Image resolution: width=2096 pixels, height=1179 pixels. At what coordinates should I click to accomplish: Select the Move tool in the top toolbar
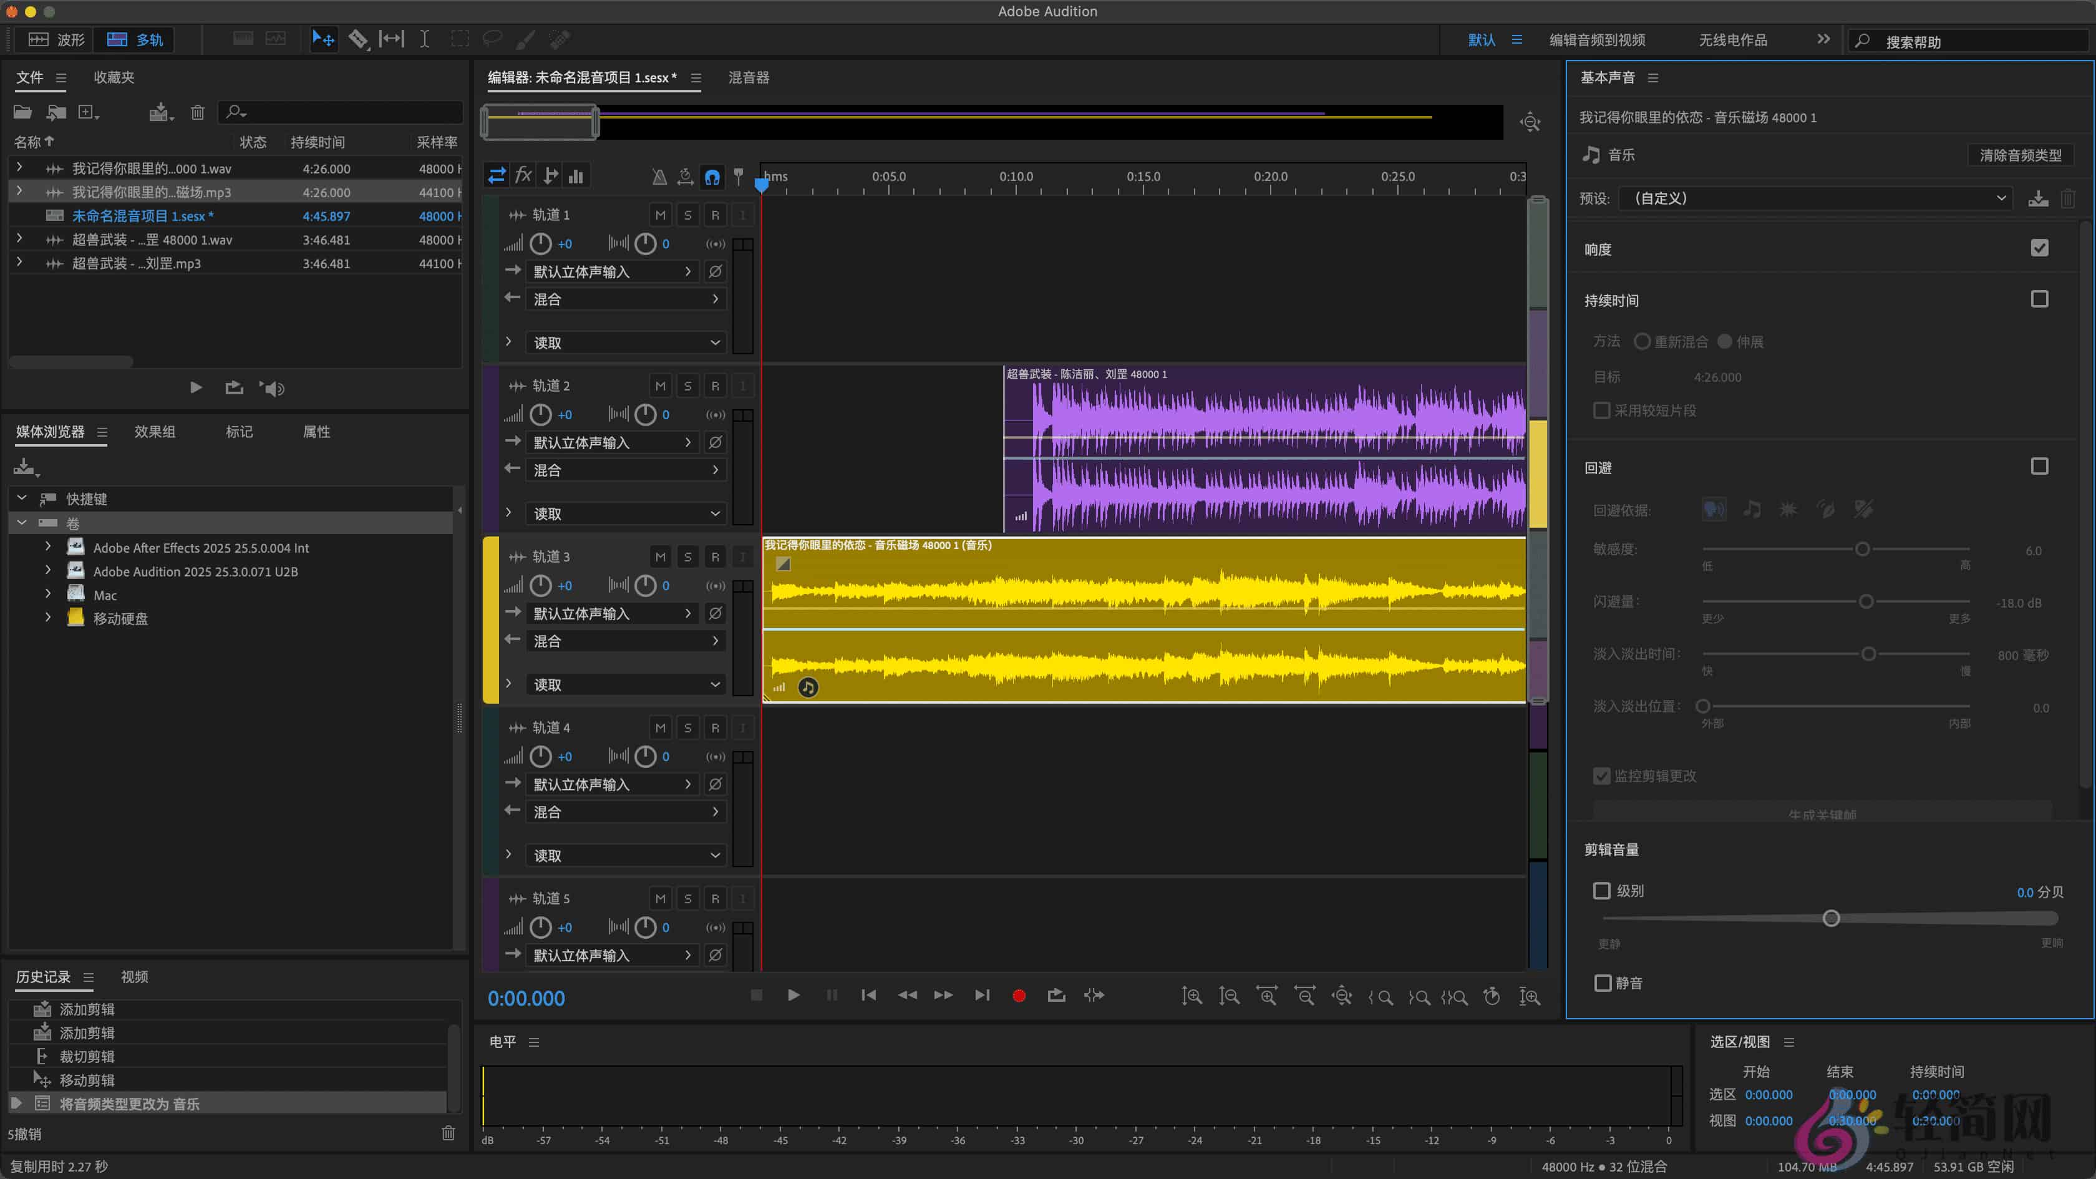click(x=324, y=38)
